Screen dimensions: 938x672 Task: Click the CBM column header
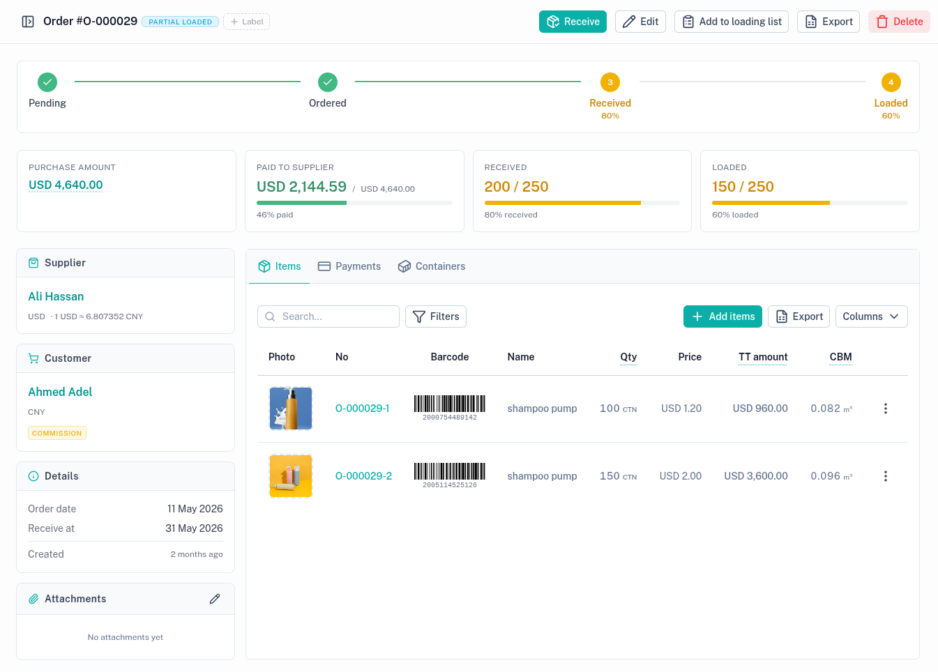pos(841,357)
